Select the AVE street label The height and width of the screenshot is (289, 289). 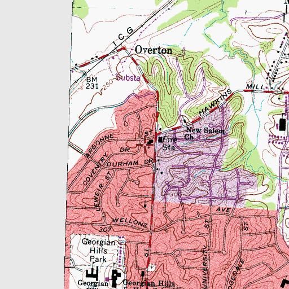pyautogui.click(x=223, y=209)
